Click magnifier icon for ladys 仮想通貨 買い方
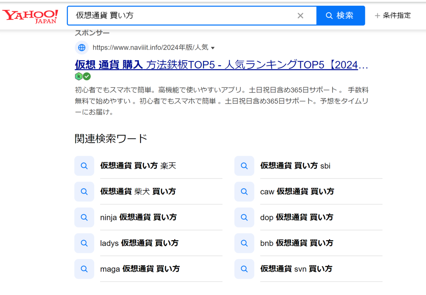Viewport: 426px width, 295px height. (x=84, y=243)
